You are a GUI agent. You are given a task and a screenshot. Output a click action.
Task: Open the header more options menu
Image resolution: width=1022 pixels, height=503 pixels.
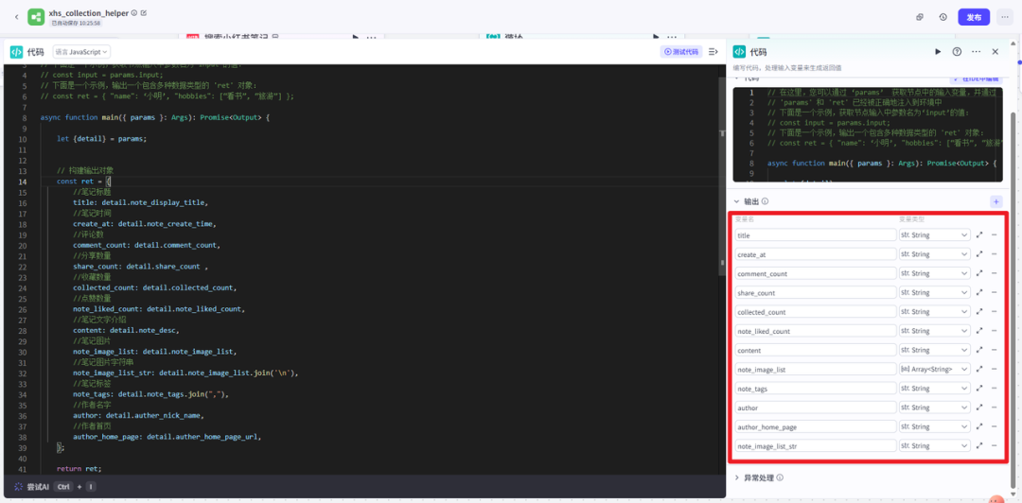(1002, 17)
